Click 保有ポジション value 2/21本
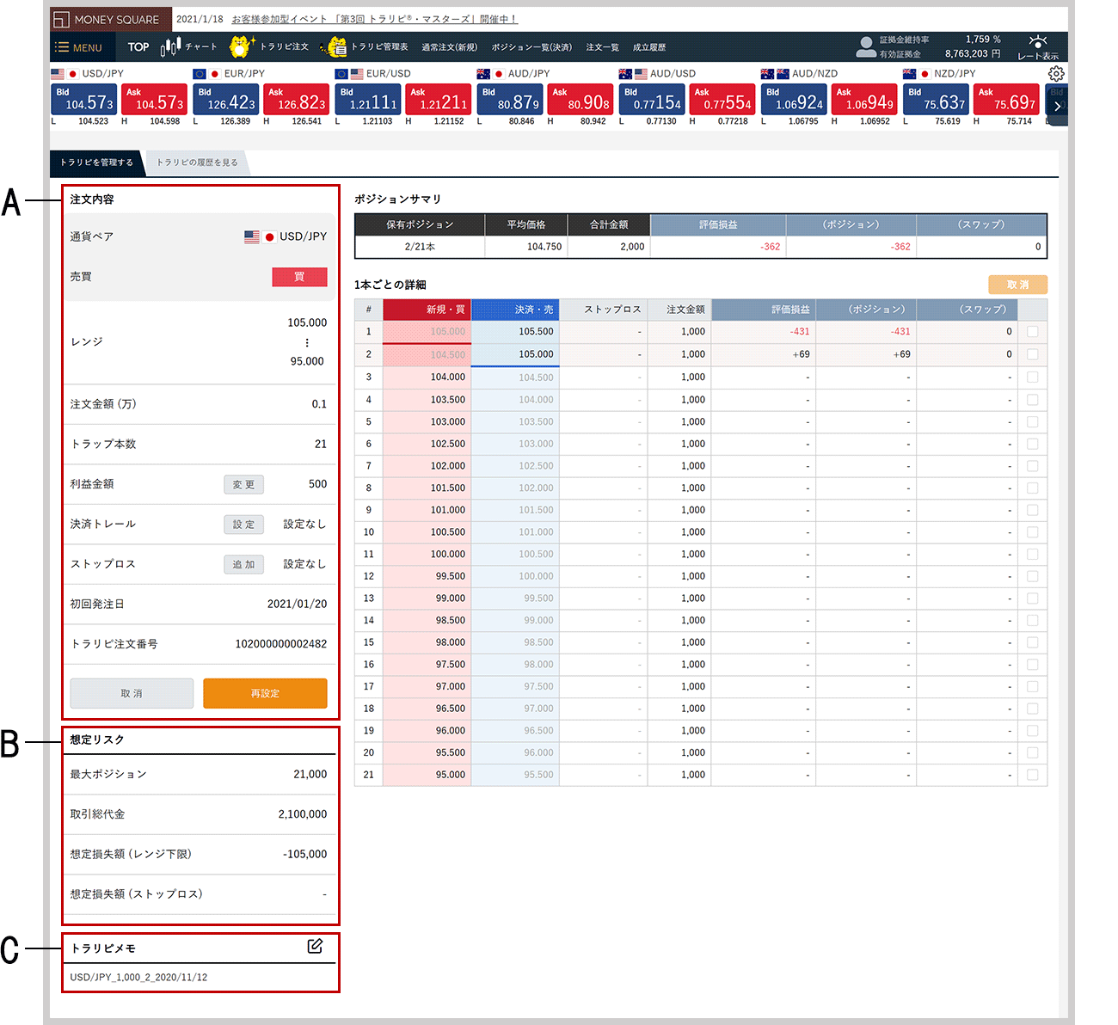The image size is (1118, 1025). 420,247
